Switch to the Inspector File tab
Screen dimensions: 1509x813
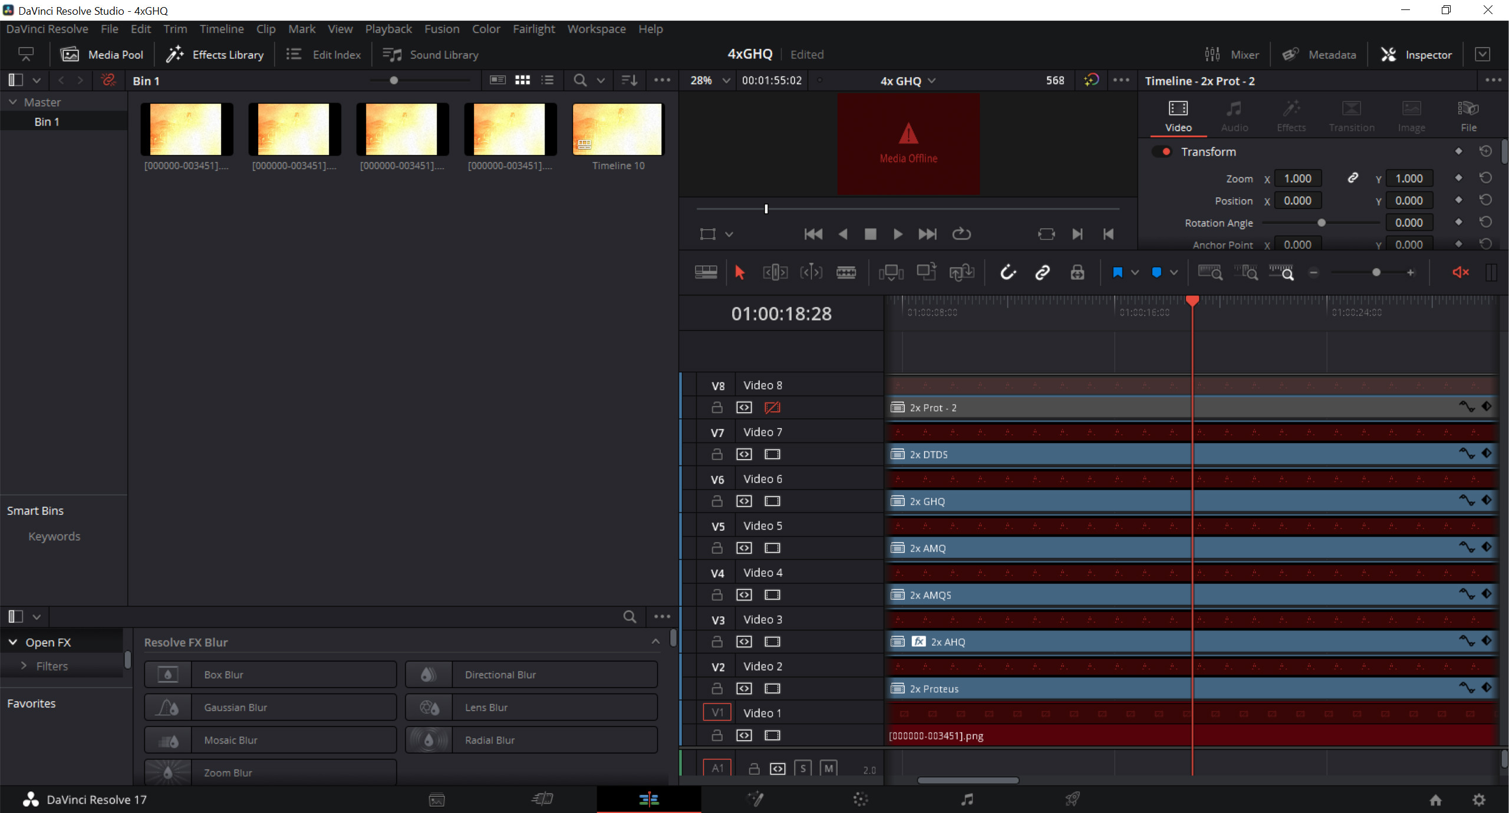[1468, 116]
